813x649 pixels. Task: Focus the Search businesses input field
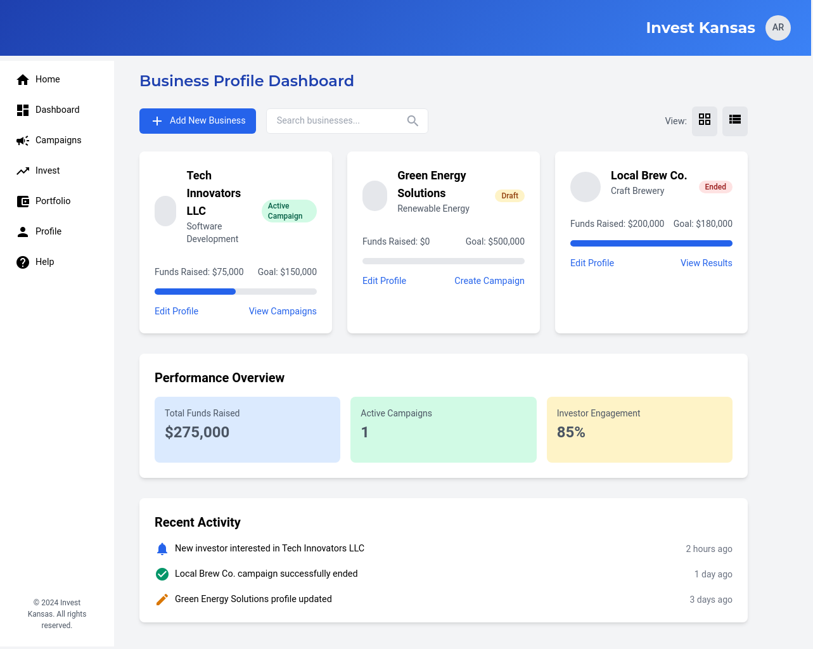coord(336,120)
